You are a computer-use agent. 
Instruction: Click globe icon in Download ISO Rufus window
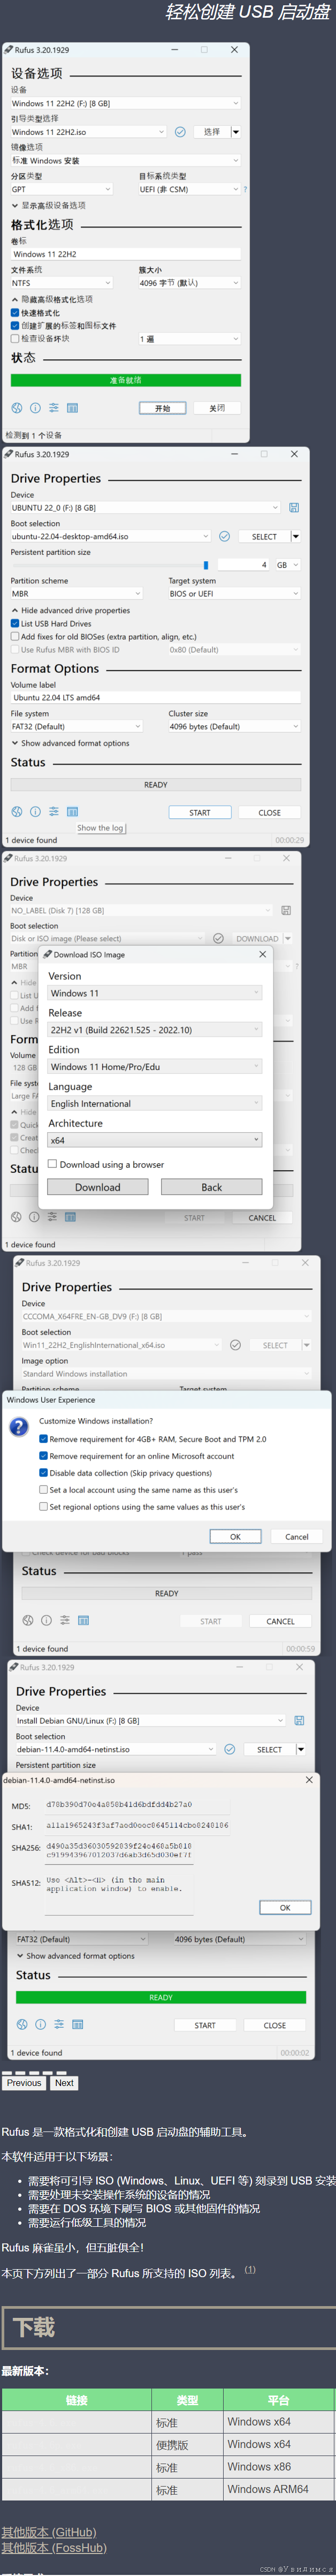[x=17, y=1216]
